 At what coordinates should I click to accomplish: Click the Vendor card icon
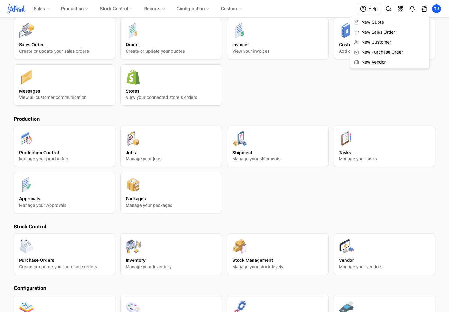(x=346, y=246)
